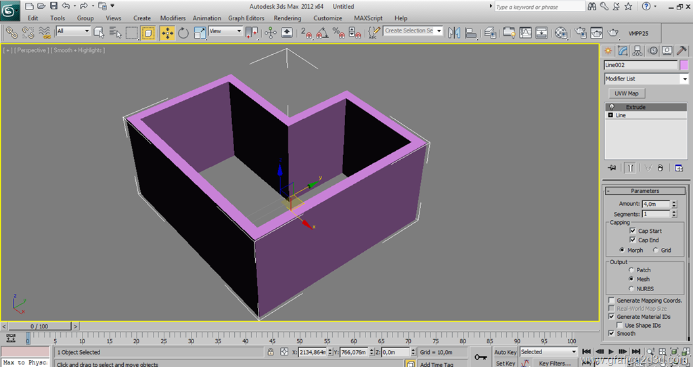Image resolution: width=693 pixels, height=367 pixels.
Task: Click the UVW Map button
Action: click(626, 93)
